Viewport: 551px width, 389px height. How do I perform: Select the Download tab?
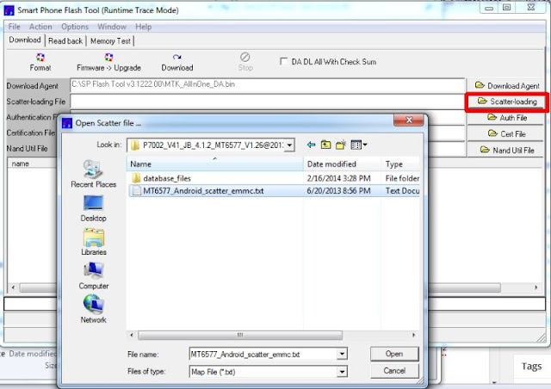click(x=25, y=40)
